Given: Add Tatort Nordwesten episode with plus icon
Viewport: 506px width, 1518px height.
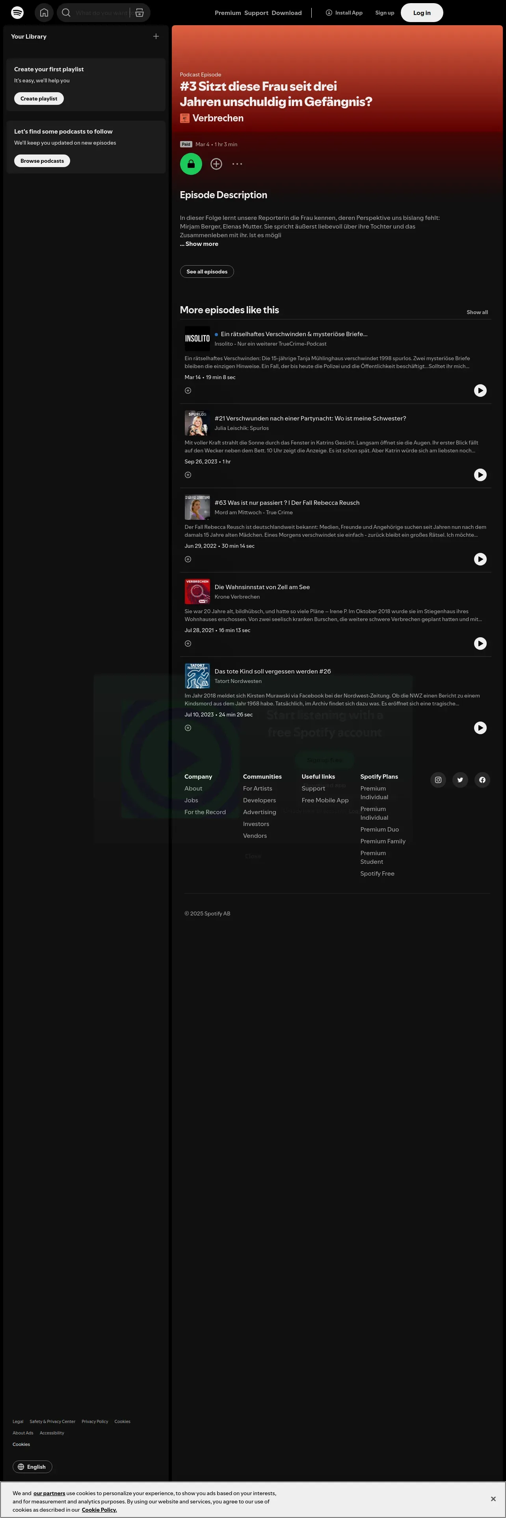Looking at the screenshot, I should (188, 728).
